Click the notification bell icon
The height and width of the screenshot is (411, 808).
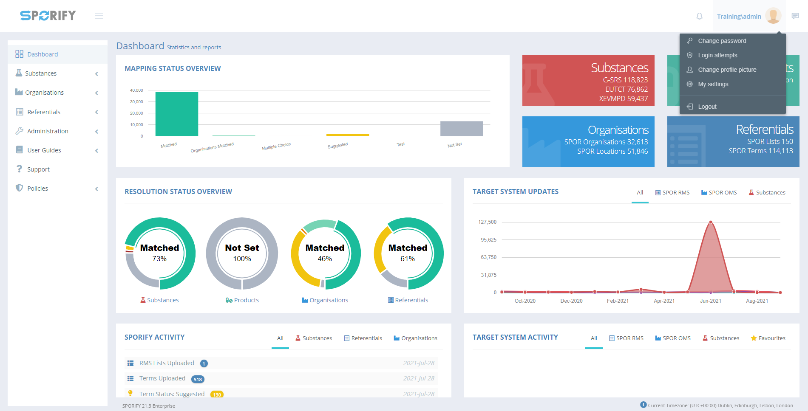(x=699, y=16)
